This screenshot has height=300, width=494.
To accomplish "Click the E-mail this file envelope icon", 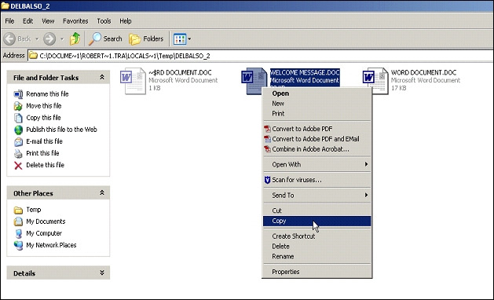I will (x=18, y=141).
